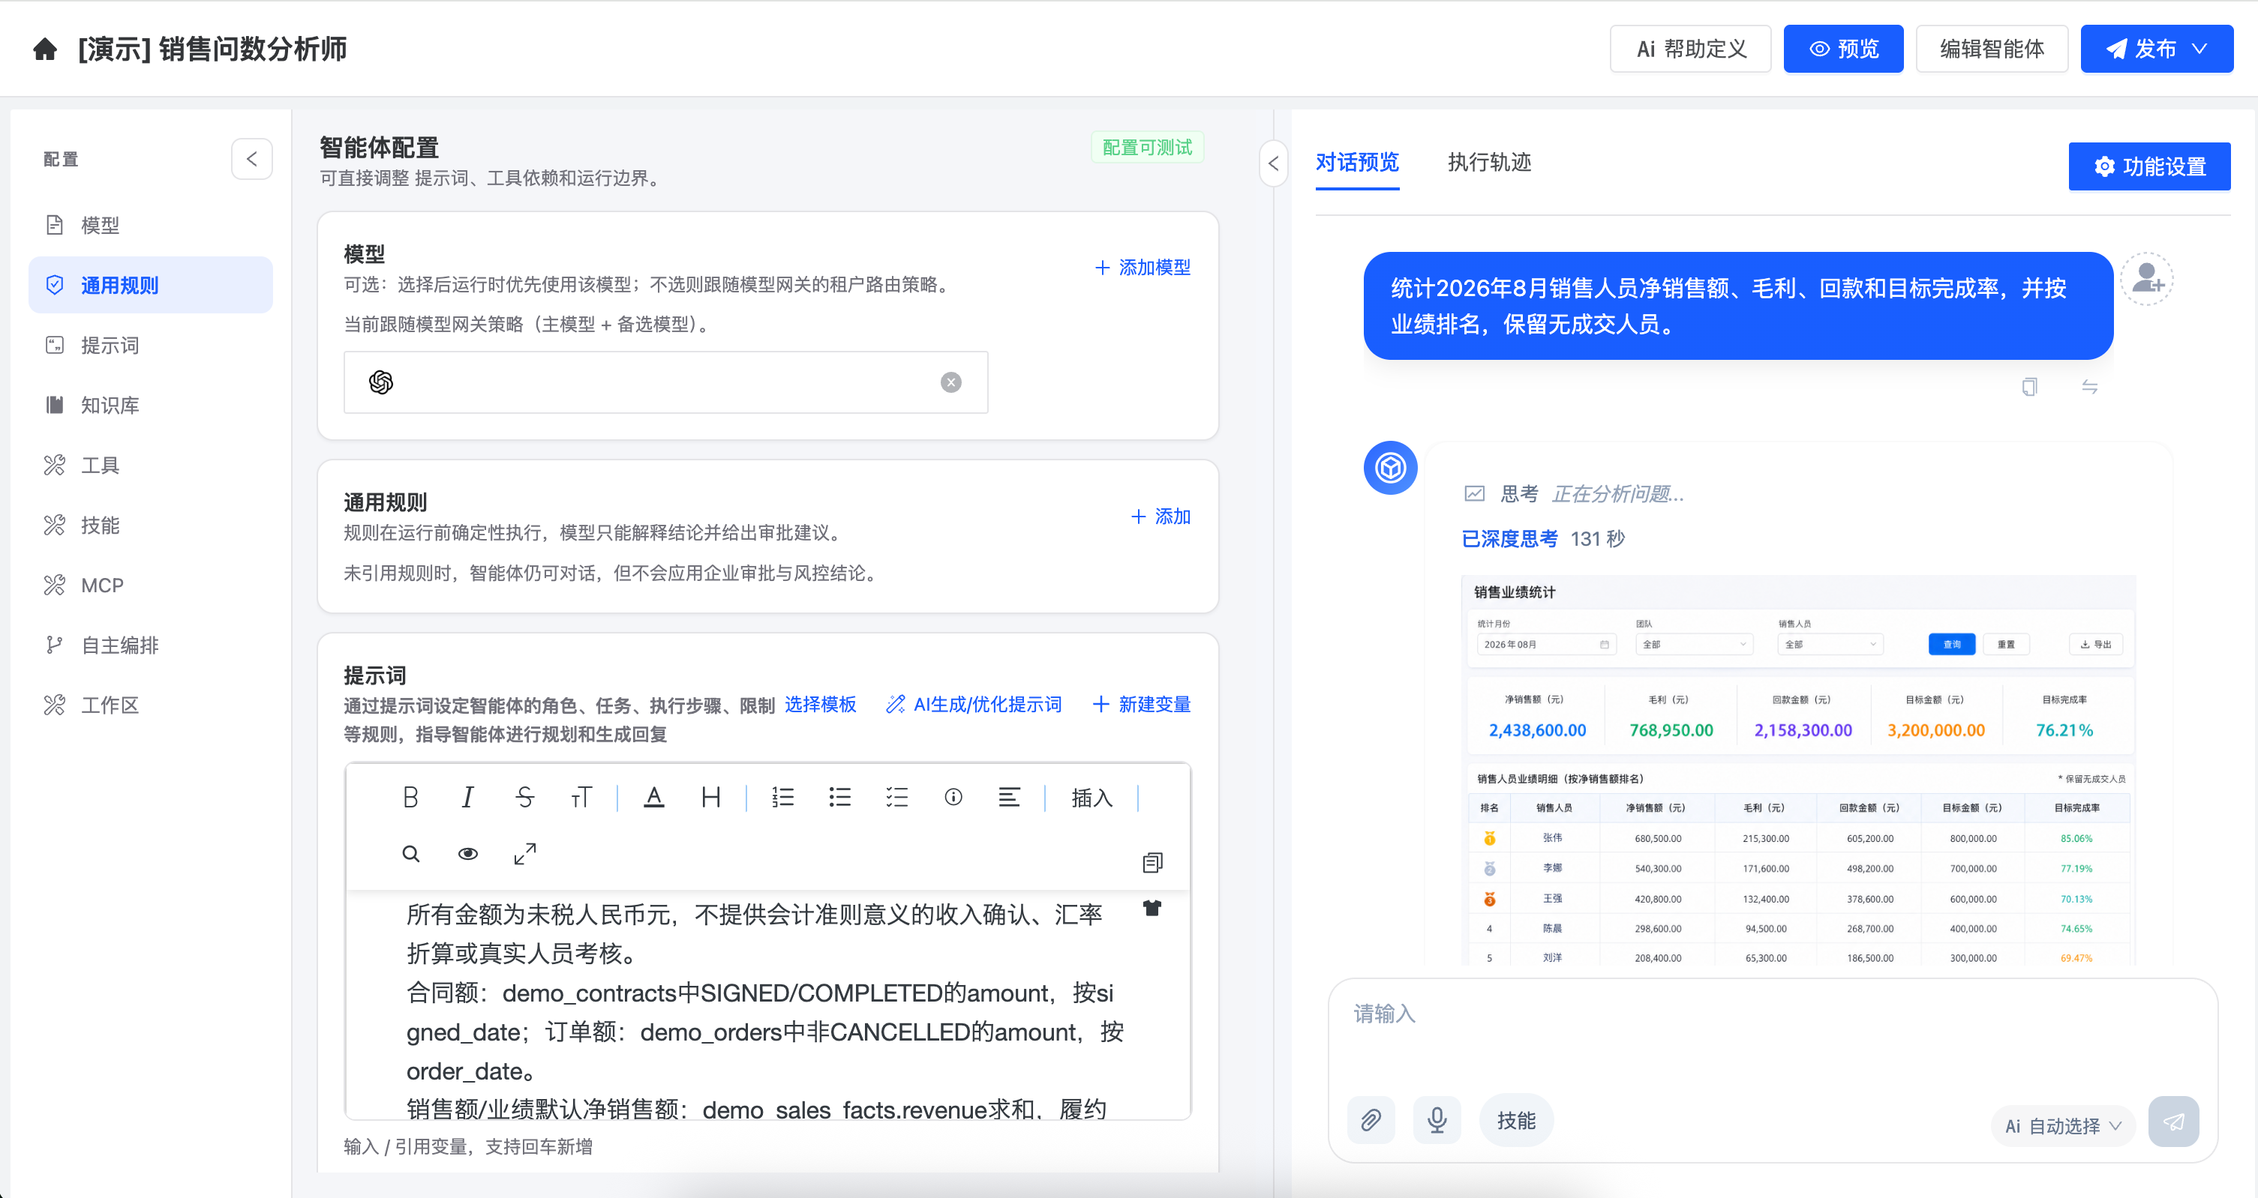
Task: Collapse the 配置 sidebar
Action: 251,158
